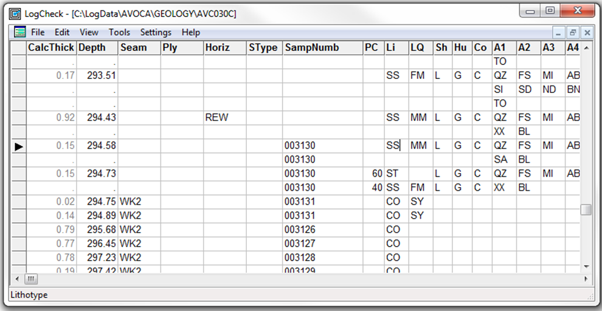This screenshot has width=602, height=311.
Task: Click the Ply column header
Action: (182, 47)
